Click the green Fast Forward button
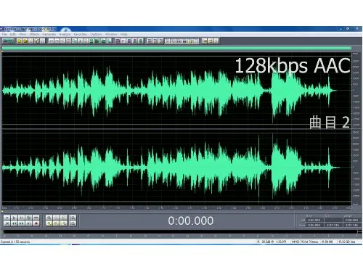This screenshot has width=363, height=272. tap(21, 223)
